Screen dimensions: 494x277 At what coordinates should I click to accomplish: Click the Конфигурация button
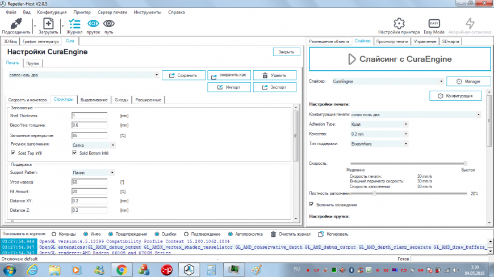click(455, 96)
